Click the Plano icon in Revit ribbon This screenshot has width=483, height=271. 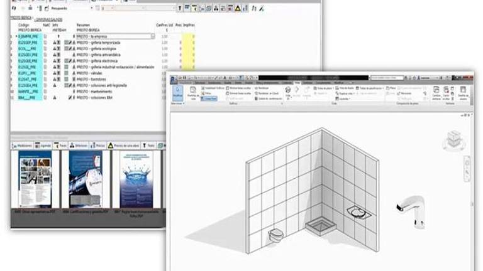coord(391,88)
